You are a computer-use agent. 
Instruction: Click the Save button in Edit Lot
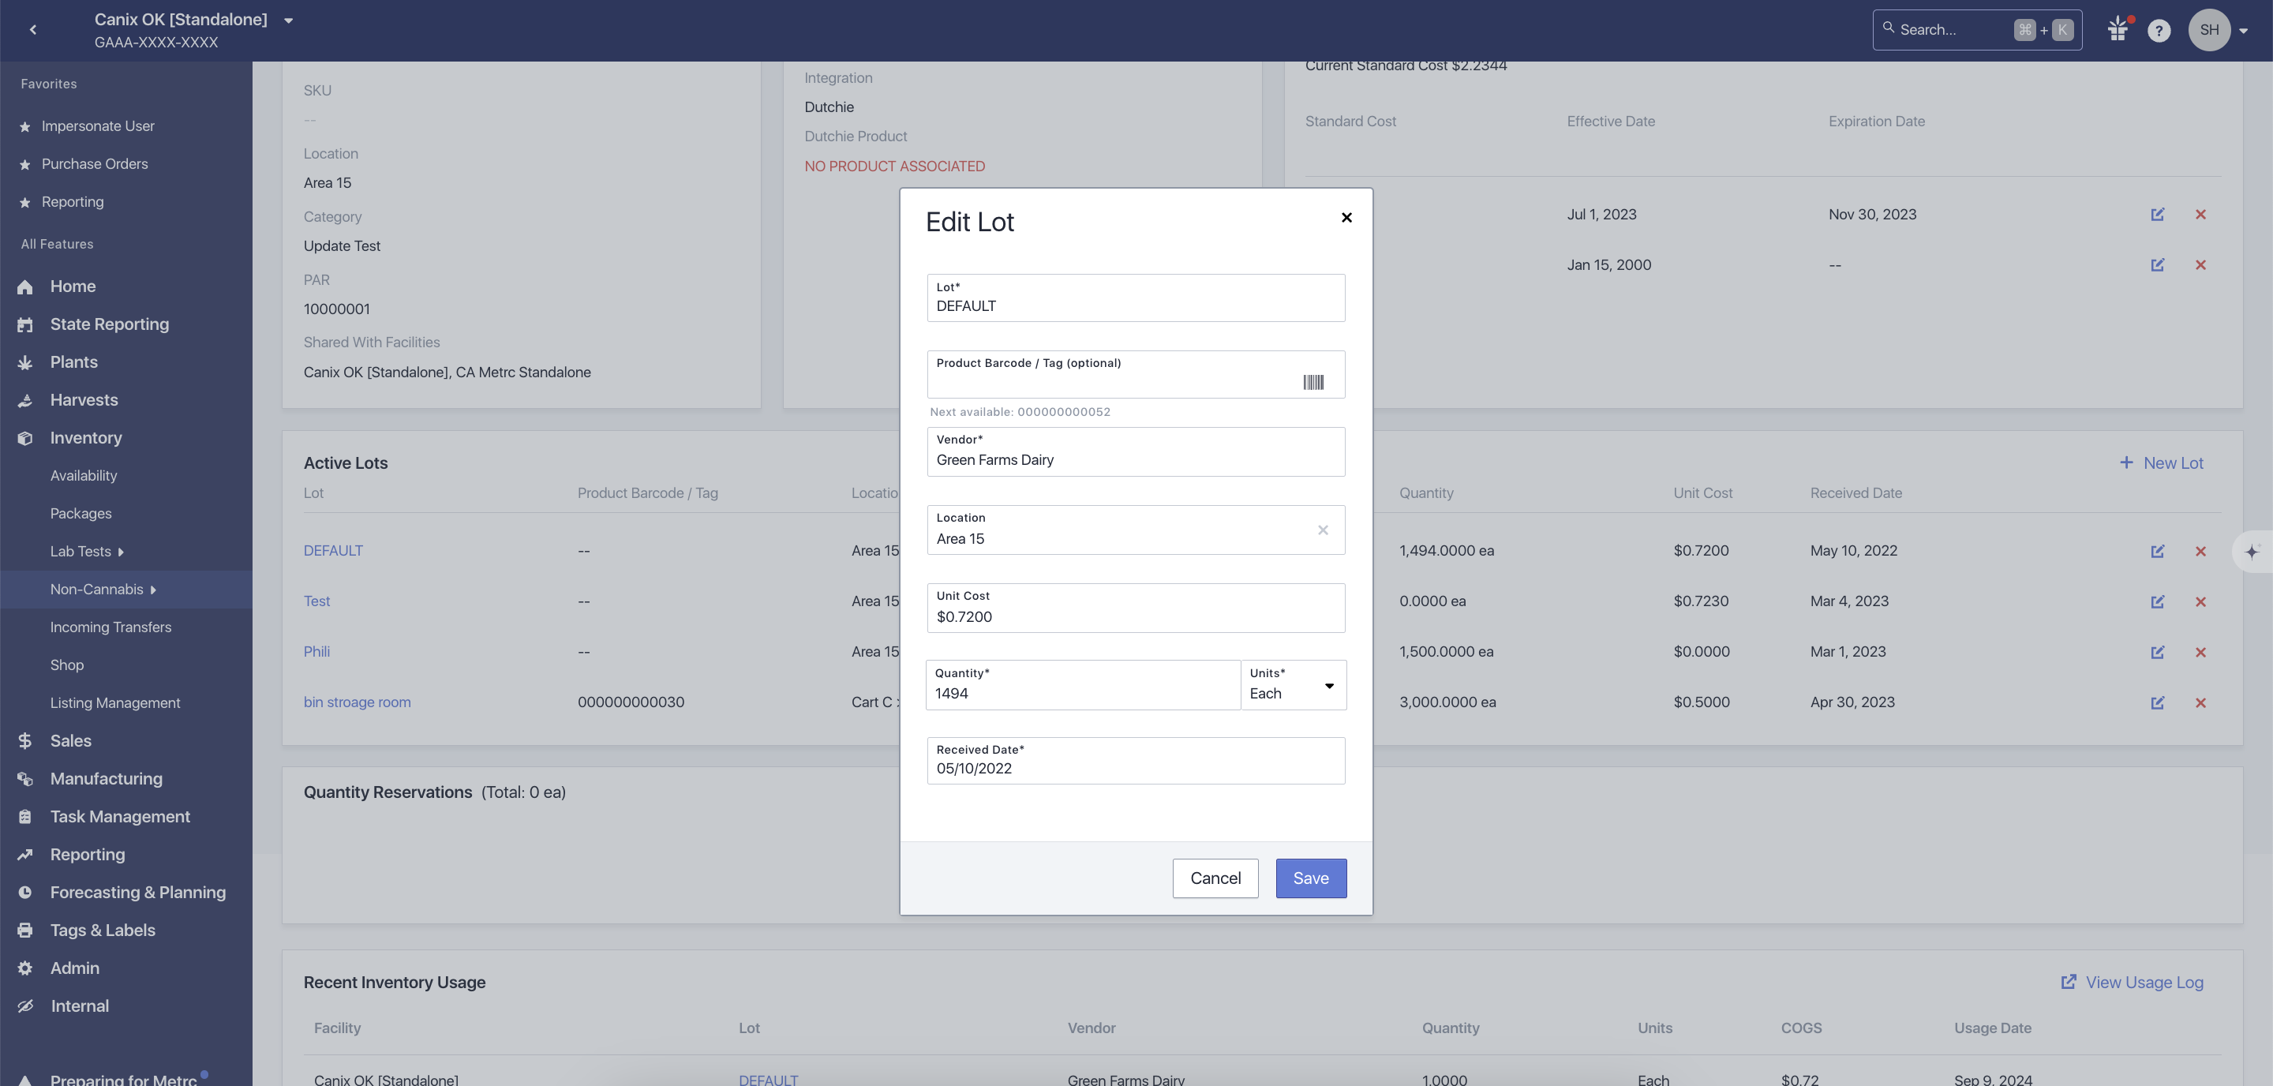(x=1310, y=878)
